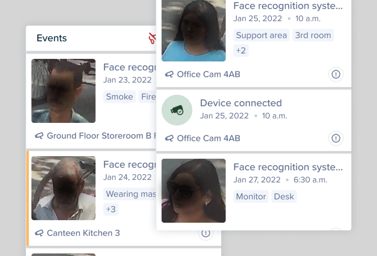Click the info icon on the Device connected card
The image size is (377, 256).
[x=336, y=138]
